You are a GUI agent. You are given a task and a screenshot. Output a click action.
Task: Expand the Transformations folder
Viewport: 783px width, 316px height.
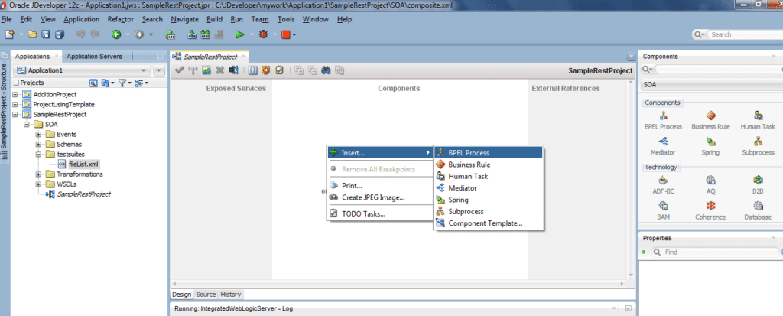click(x=39, y=174)
